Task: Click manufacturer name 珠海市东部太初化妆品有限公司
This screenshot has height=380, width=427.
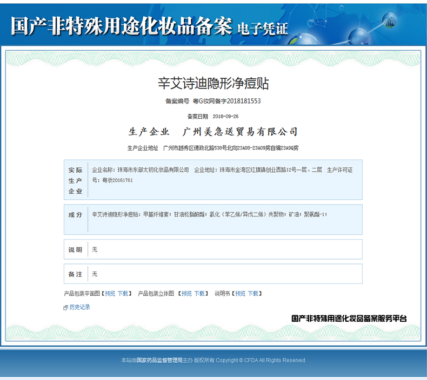Action: (154, 170)
